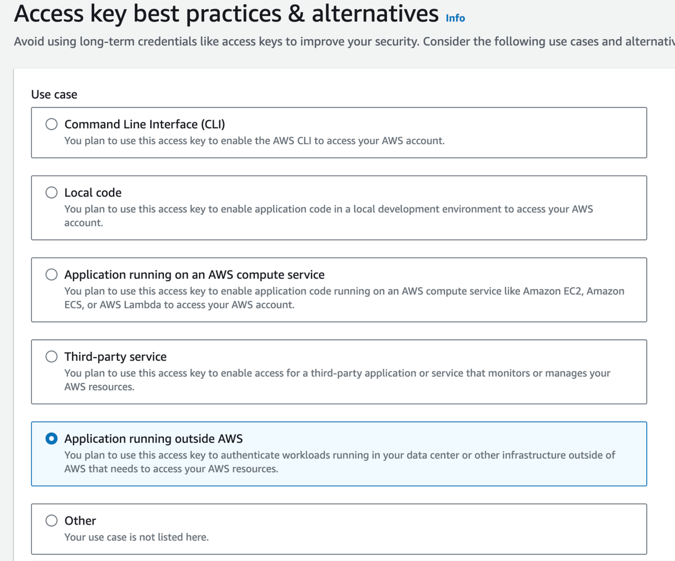Select the Other use case radio button
The image size is (675, 561).
tap(52, 520)
